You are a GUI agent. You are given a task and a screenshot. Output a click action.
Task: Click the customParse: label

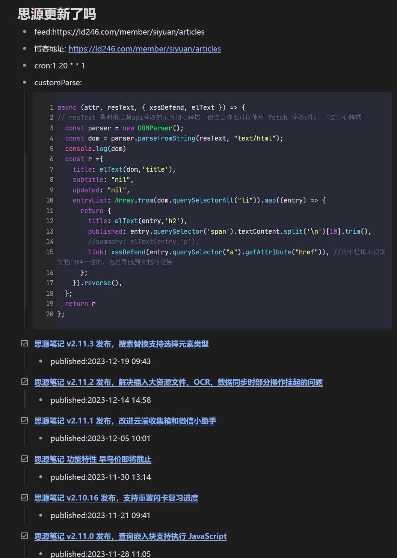click(x=58, y=83)
